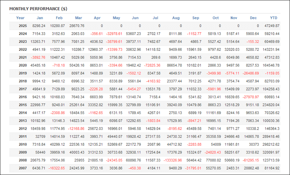Click the 2019 YTD value -1159.05
290x175 pixels.
[x=272, y=73]
